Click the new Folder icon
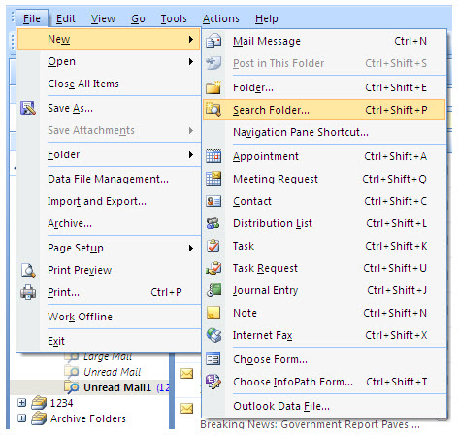The width and height of the screenshot is (459, 435). tap(213, 87)
